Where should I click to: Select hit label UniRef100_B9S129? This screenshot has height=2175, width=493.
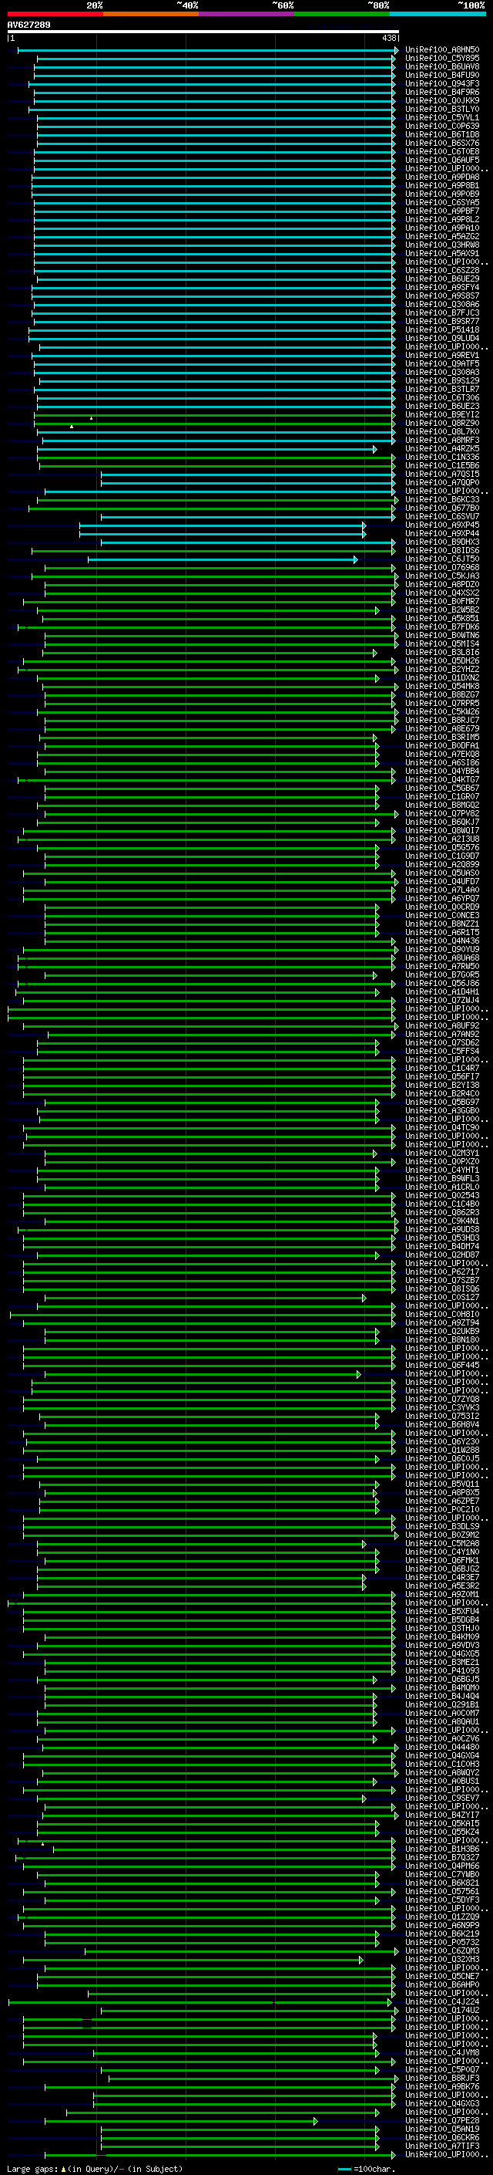coord(442,381)
